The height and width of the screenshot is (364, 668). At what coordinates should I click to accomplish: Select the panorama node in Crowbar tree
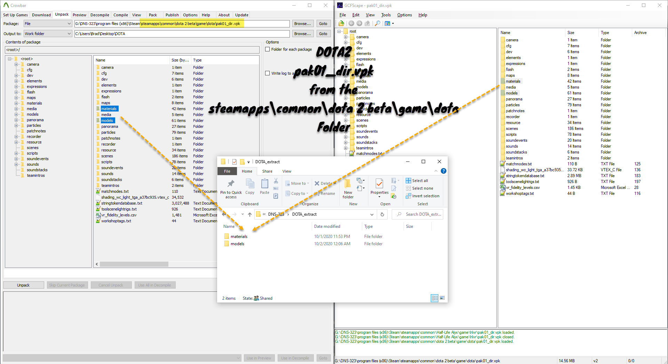(x=35, y=120)
